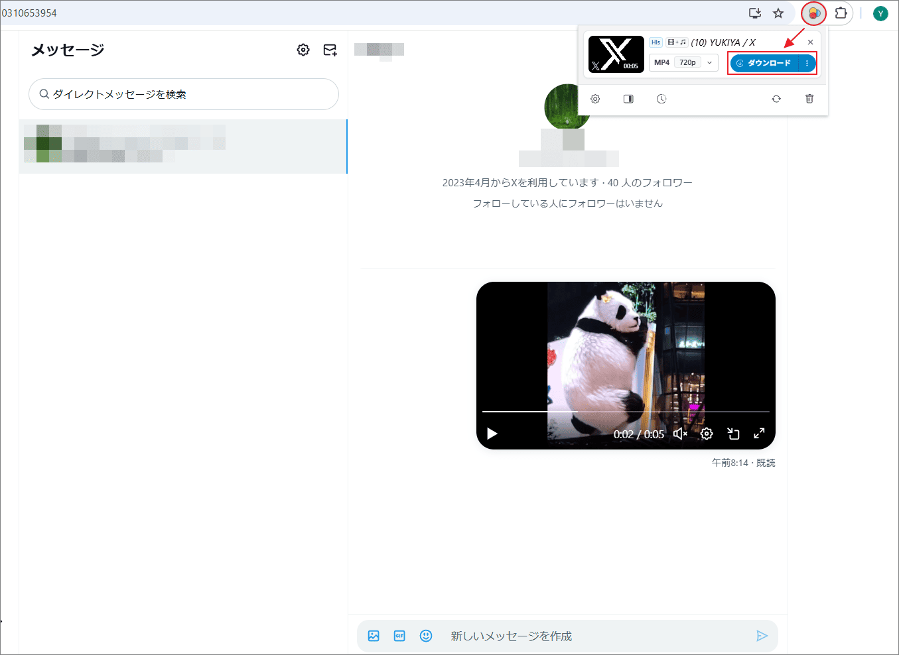The height and width of the screenshot is (655, 899).
Task: Dismiss the detected video entry with X
Action: coord(810,42)
